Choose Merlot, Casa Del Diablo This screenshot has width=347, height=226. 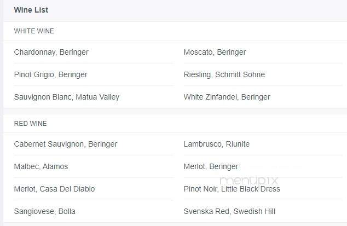pyautogui.click(x=54, y=189)
